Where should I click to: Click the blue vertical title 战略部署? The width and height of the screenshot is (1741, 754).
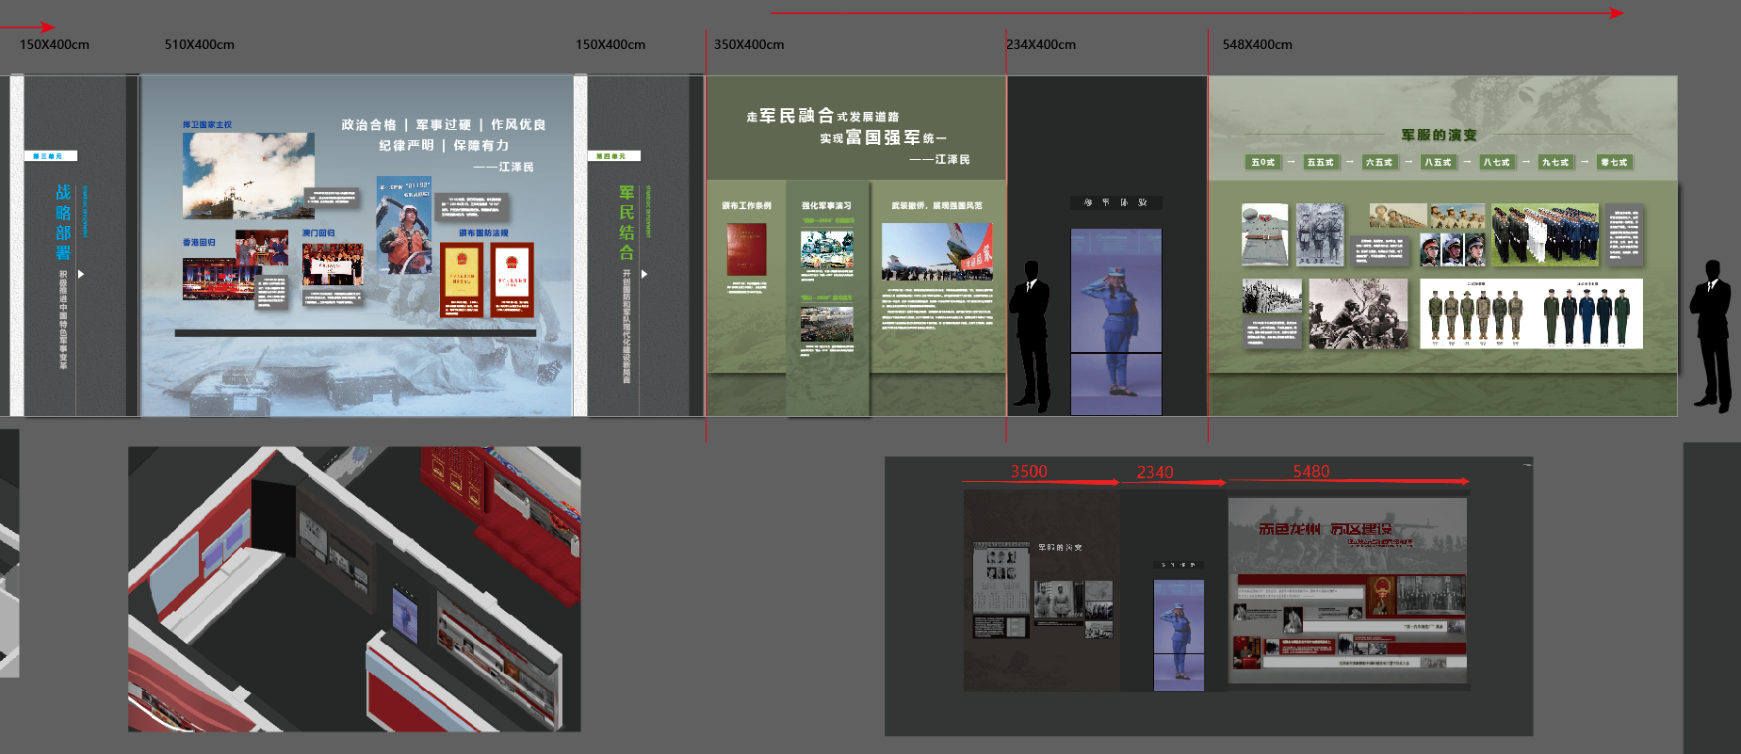[x=63, y=222]
